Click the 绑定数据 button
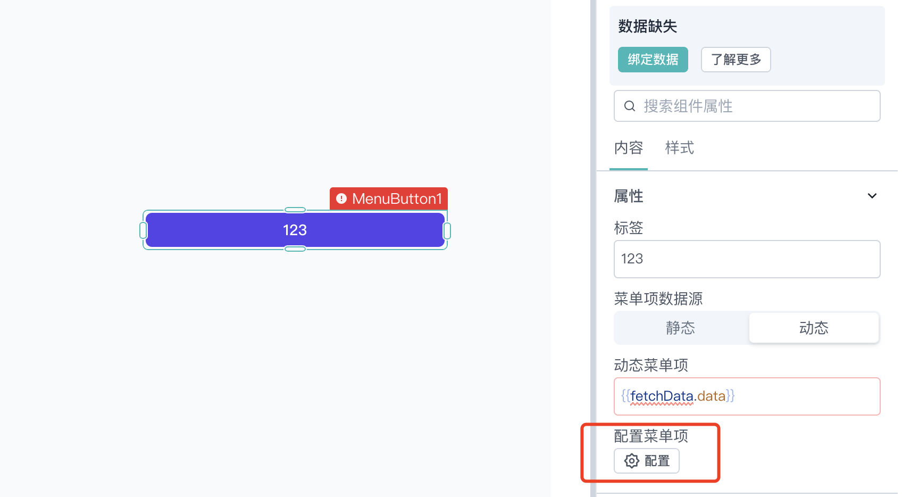The image size is (902, 497). [x=653, y=60]
